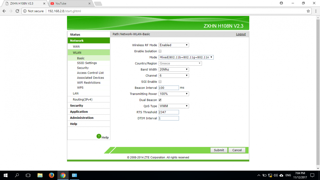Viewport: 320px width, 180px height.
Task: Open the Channel dropdown
Action: [174, 76]
